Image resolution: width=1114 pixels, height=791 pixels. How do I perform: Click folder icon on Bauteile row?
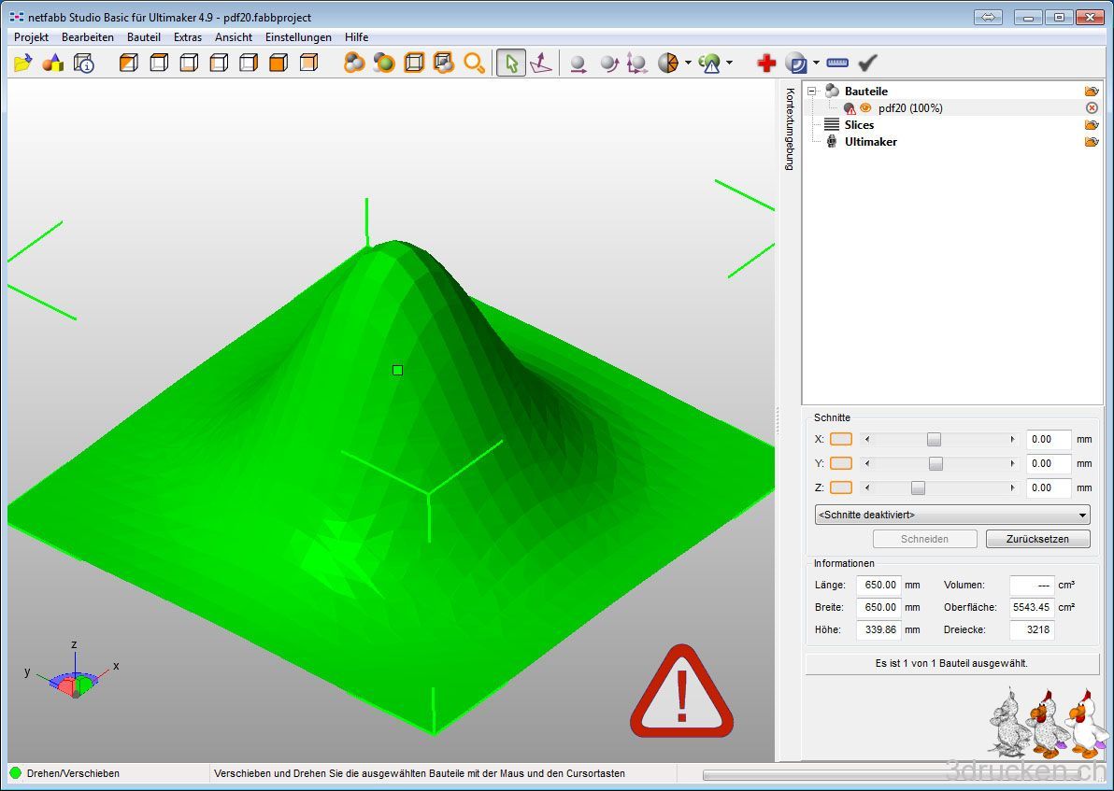[x=1092, y=91]
